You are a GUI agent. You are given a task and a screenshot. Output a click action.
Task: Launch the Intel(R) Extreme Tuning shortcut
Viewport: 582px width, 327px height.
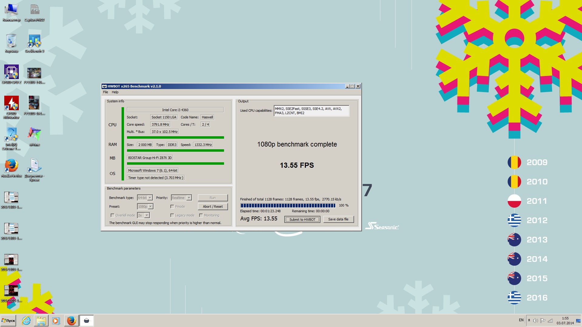tap(11, 138)
